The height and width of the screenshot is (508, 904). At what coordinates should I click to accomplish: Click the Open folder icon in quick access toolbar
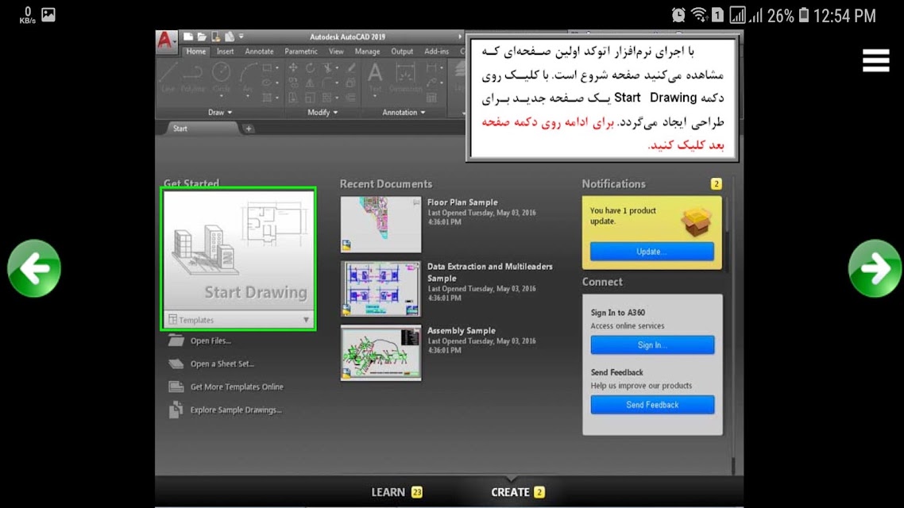coord(202,37)
